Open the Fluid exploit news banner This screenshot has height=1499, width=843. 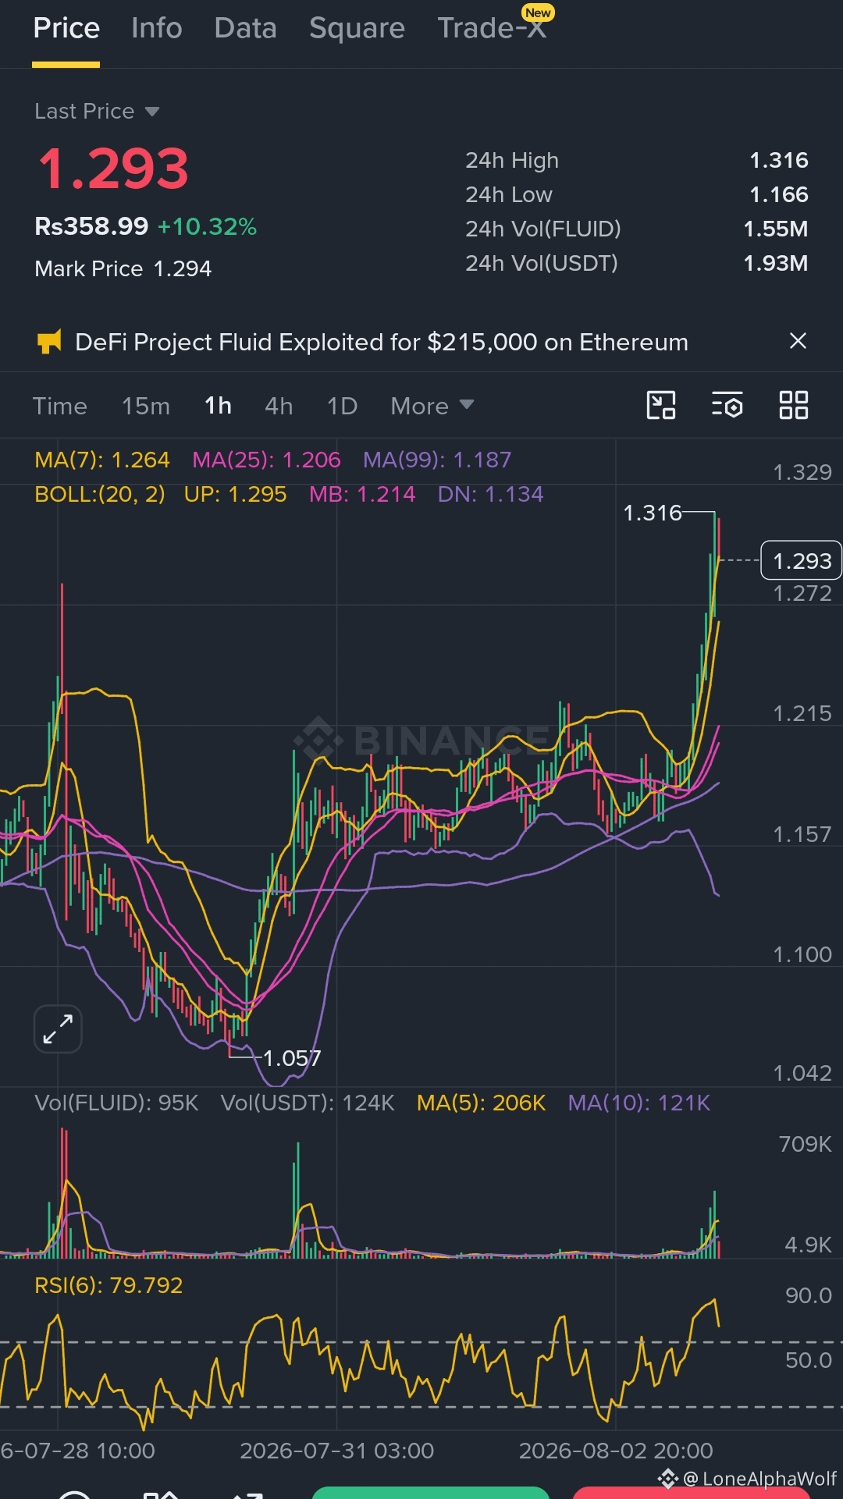tap(382, 343)
